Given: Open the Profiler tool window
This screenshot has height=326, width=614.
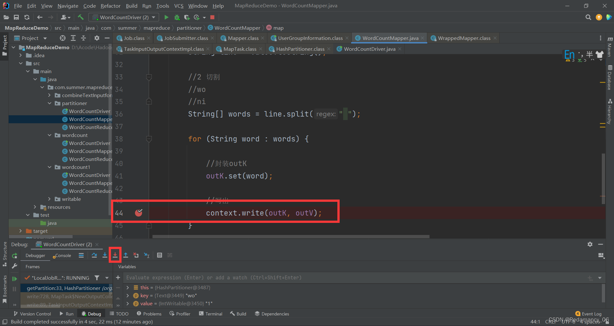Looking at the screenshot, I should pyautogui.click(x=180, y=314).
